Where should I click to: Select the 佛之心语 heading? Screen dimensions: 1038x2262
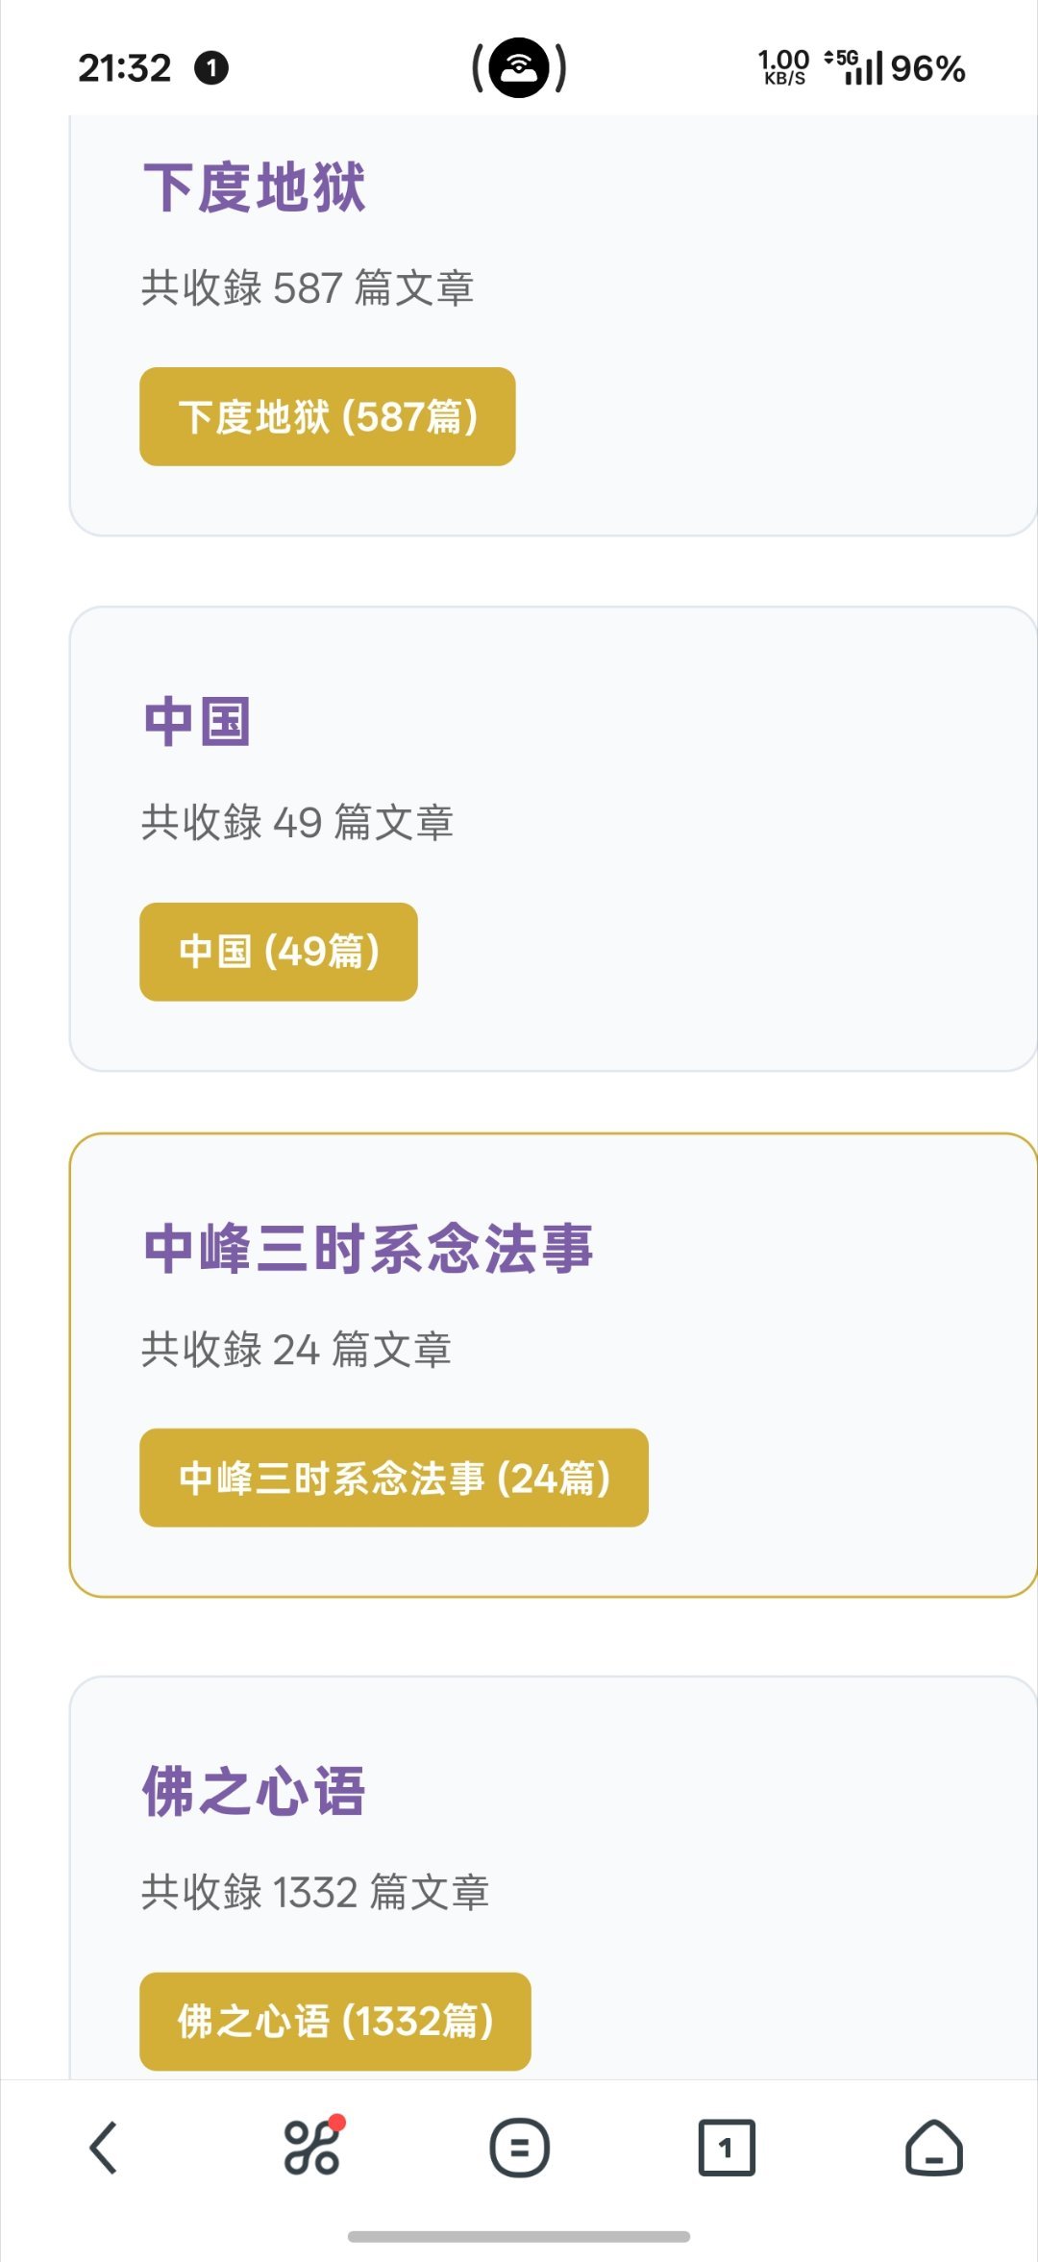pos(255,1791)
